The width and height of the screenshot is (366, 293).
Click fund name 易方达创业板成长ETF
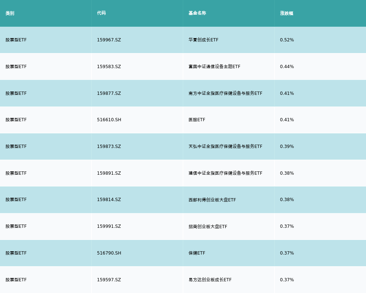tap(210, 280)
